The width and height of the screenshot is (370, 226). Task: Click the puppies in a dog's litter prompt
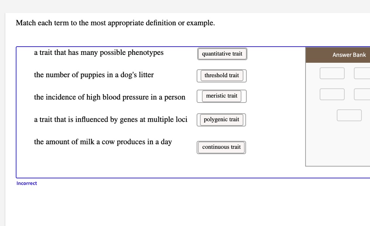[x=94, y=75]
